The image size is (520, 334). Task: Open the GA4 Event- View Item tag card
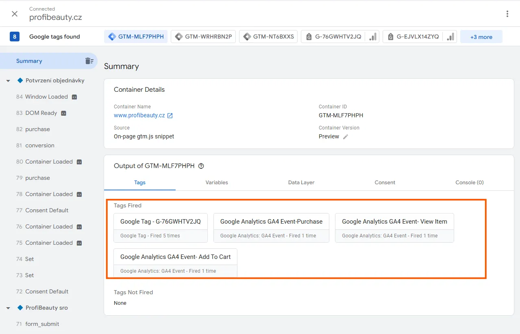394,228
